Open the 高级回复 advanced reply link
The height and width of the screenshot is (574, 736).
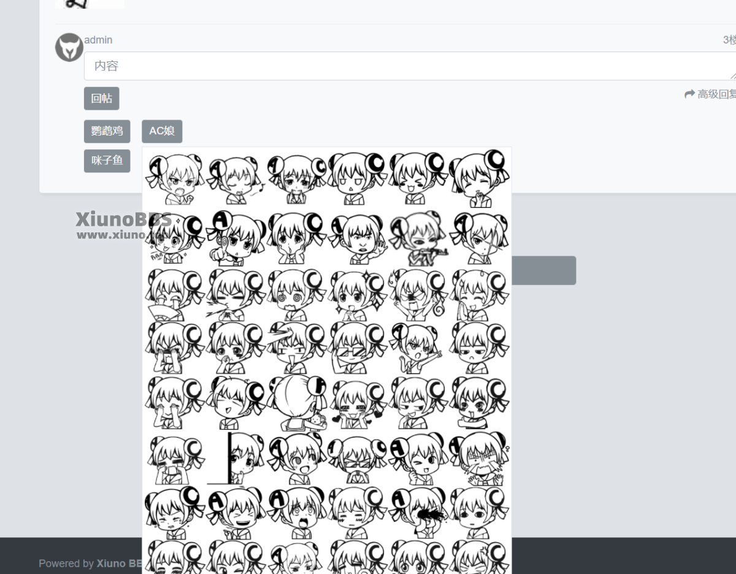(x=710, y=94)
